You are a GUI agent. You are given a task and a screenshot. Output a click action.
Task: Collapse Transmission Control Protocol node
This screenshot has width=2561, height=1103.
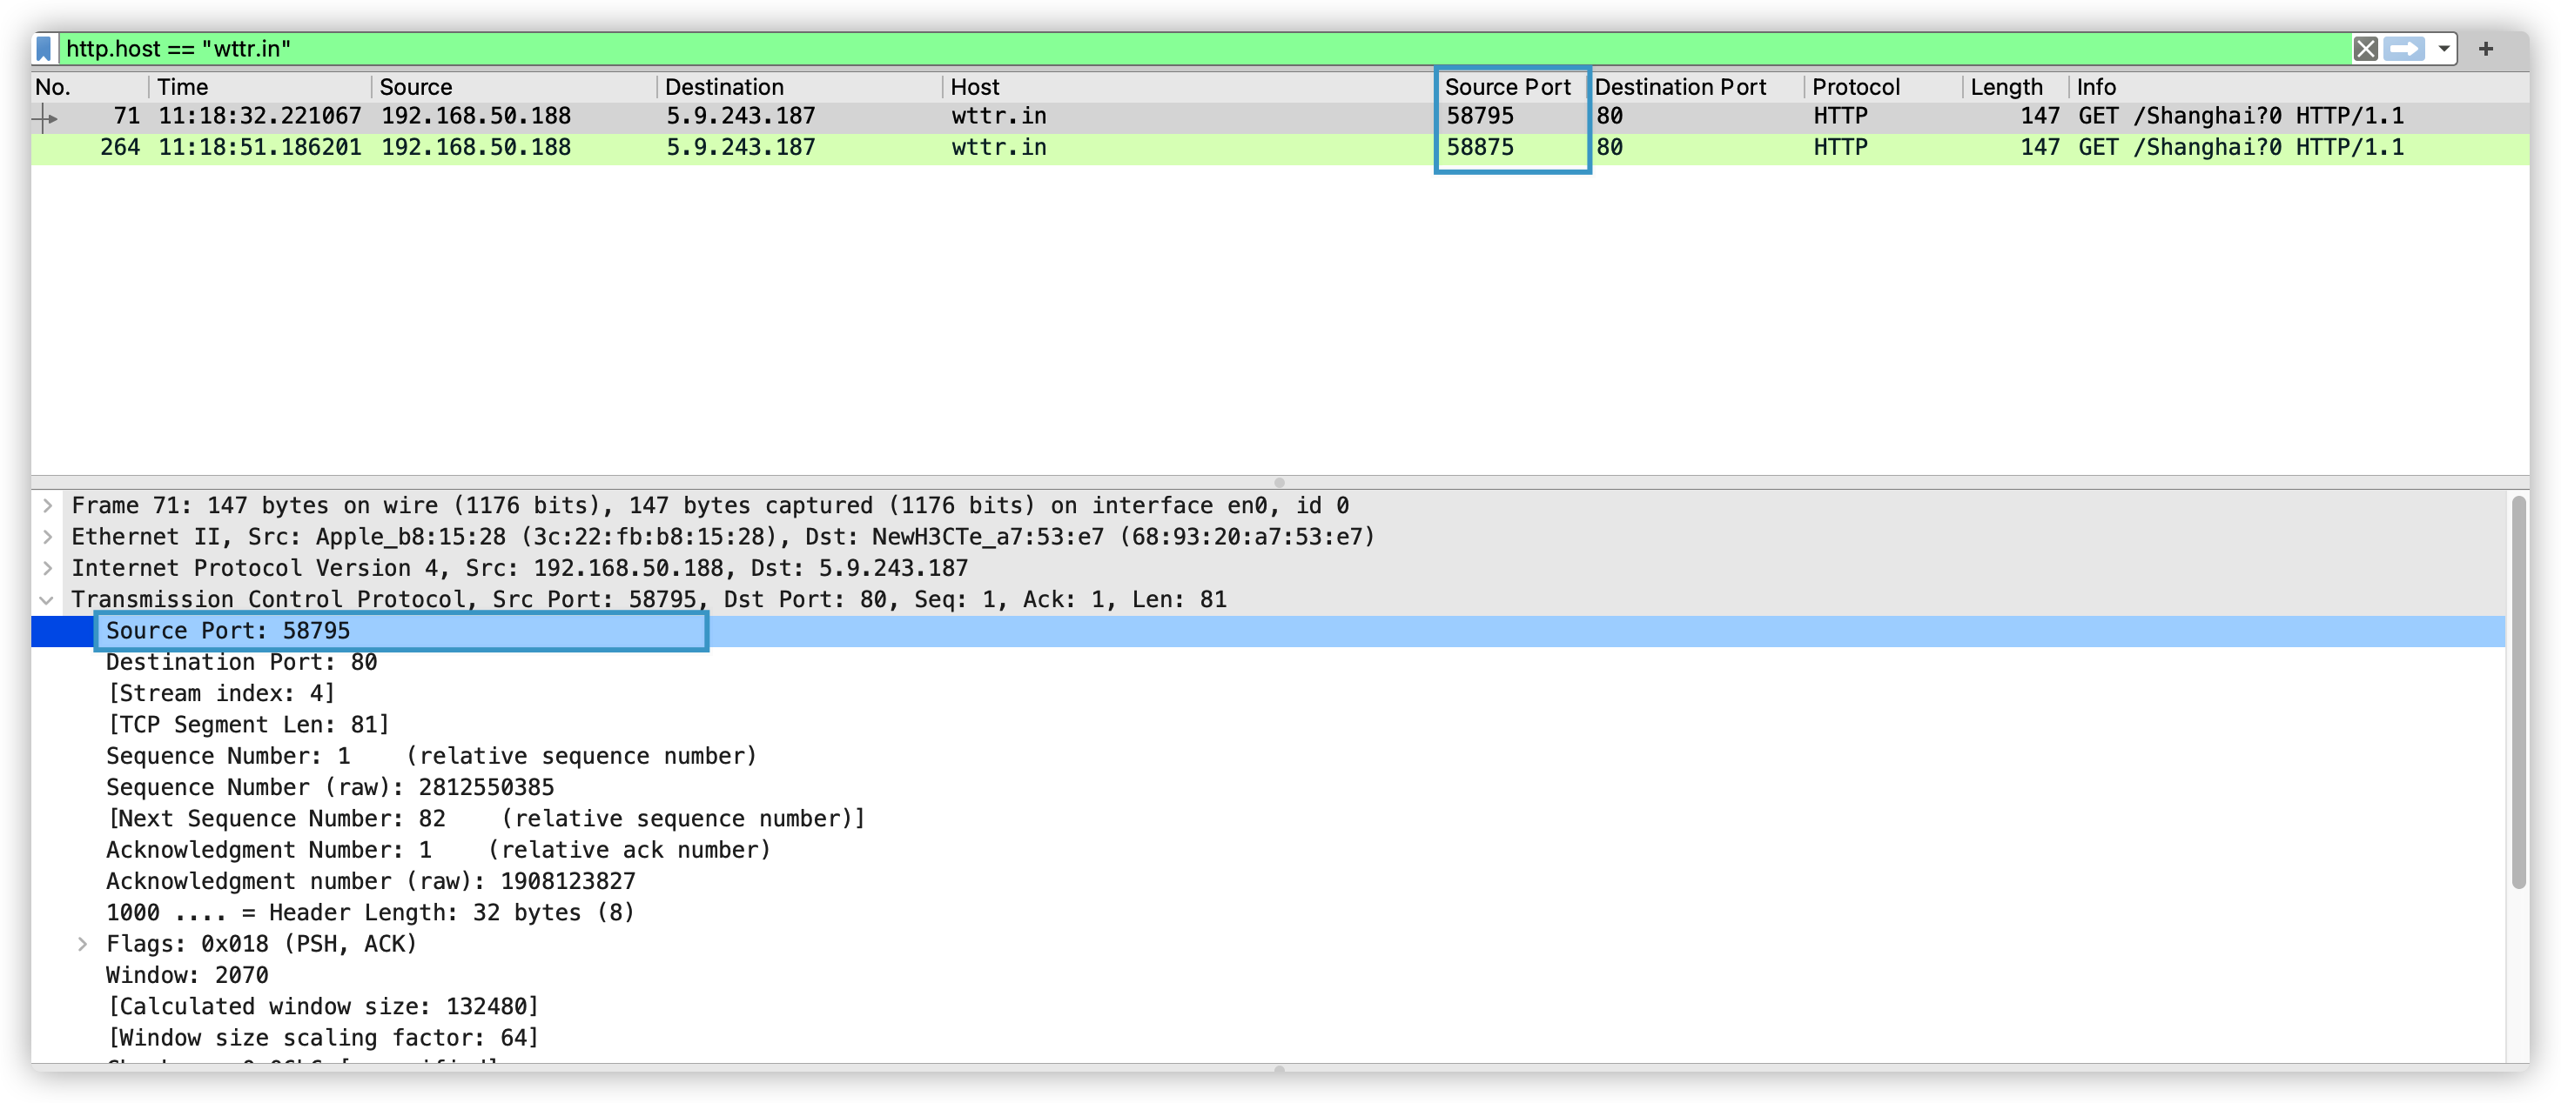click(x=47, y=599)
